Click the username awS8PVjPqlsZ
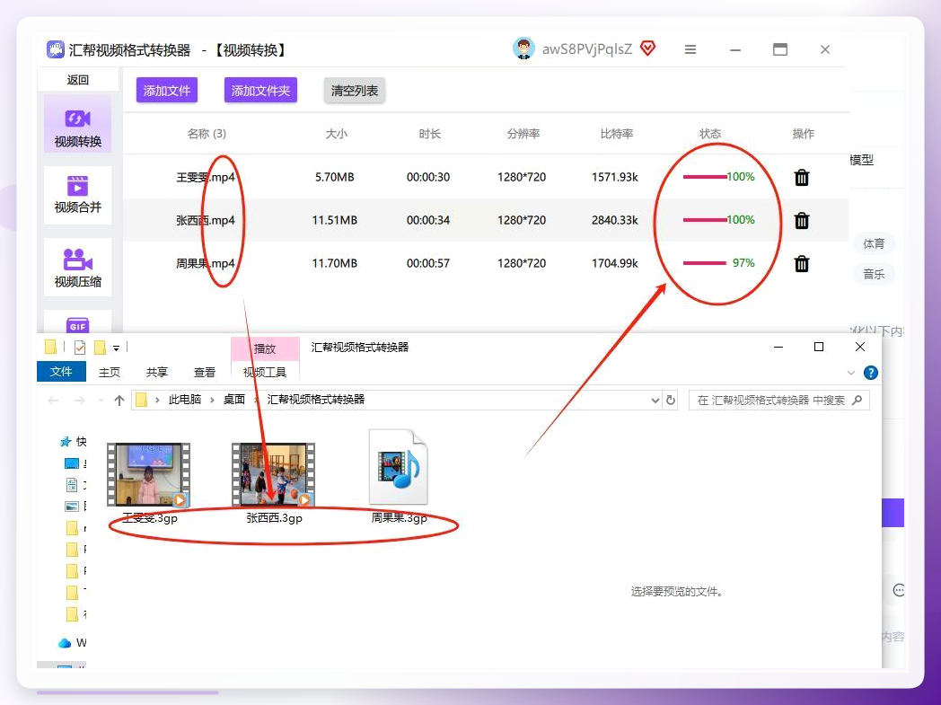 (587, 49)
